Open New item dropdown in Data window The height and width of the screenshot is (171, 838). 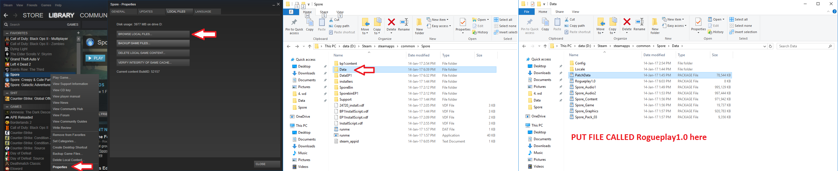673,19
